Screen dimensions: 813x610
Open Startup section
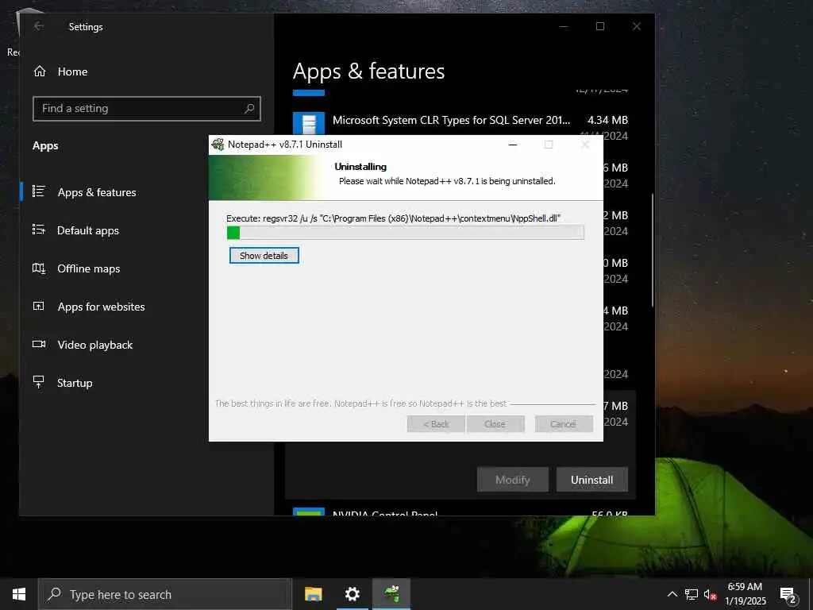click(75, 383)
